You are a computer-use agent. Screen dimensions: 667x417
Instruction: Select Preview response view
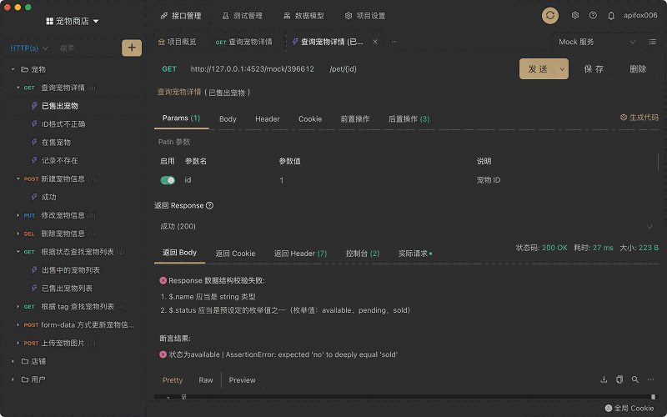click(242, 380)
